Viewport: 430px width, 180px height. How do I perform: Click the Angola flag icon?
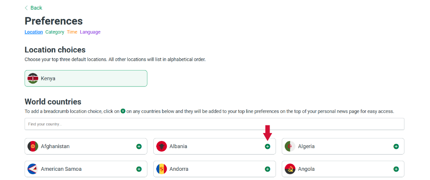290,169
